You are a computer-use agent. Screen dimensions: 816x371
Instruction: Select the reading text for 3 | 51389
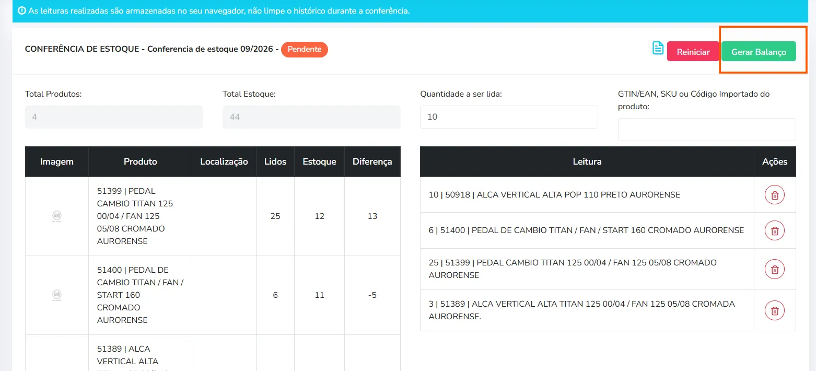click(x=581, y=310)
